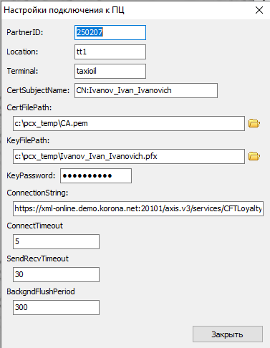The image size is (270, 348).
Task: Focus the SendRecvTimeout field showing 30
Action: click(56, 274)
